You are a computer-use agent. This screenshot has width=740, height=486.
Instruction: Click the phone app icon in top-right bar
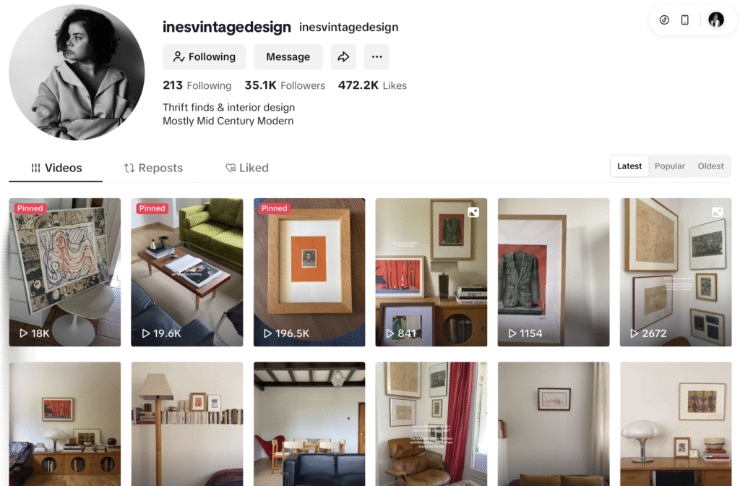point(685,20)
